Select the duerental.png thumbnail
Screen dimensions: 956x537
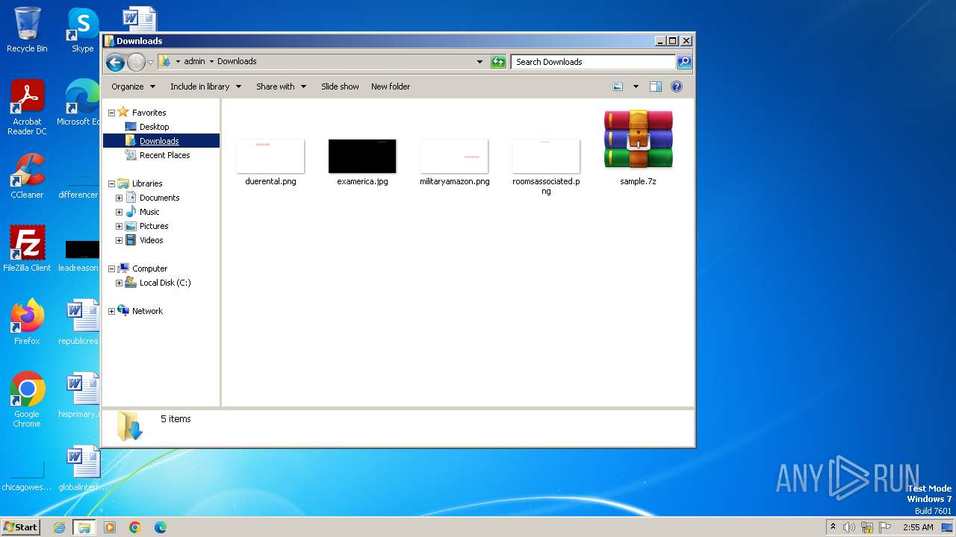(x=270, y=156)
